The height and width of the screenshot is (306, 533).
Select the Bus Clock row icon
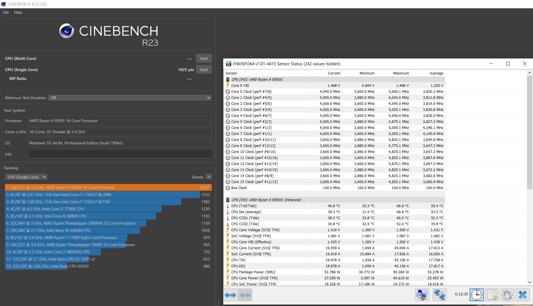coord(228,188)
